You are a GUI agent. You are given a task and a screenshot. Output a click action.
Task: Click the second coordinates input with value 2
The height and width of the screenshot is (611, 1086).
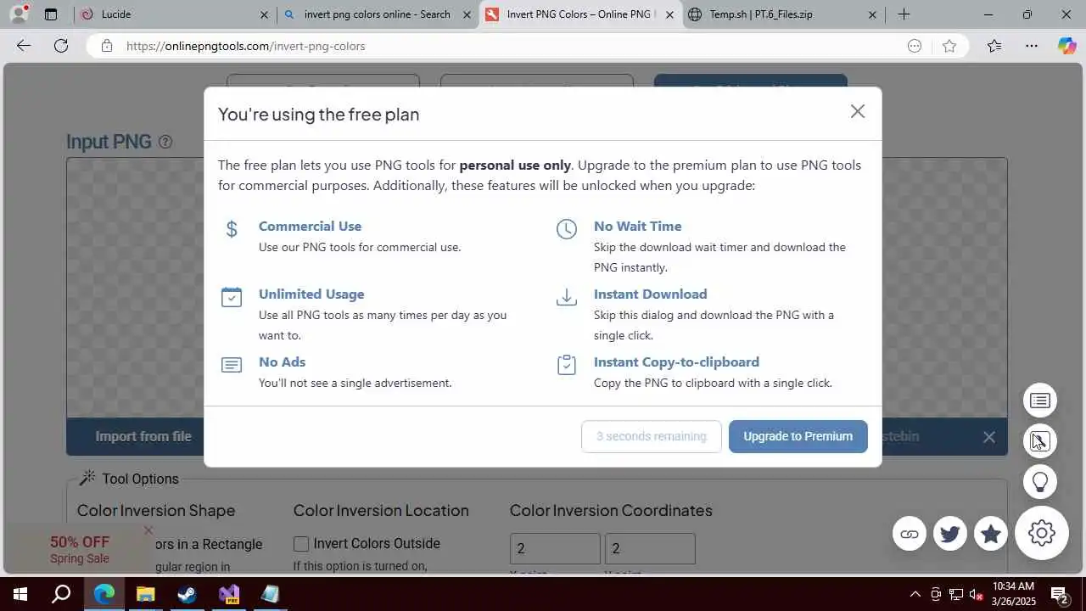point(650,548)
